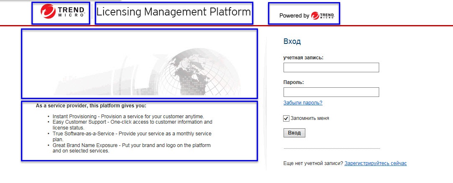Toggle the Запомнить меня checkbox
This screenshot has width=453, height=183.
tap(286, 118)
